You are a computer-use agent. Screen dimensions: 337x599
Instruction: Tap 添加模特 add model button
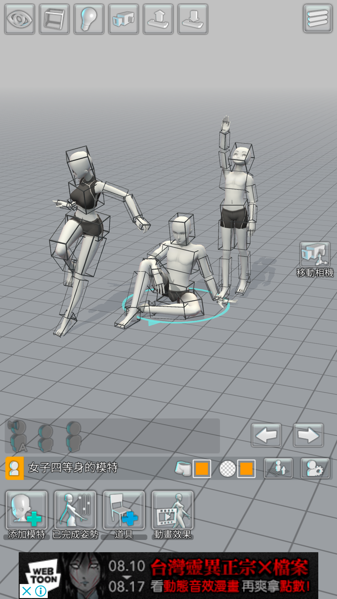tap(27, 515)
